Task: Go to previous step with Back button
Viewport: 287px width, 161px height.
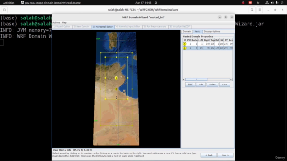Action: click(x=209, y=155)
